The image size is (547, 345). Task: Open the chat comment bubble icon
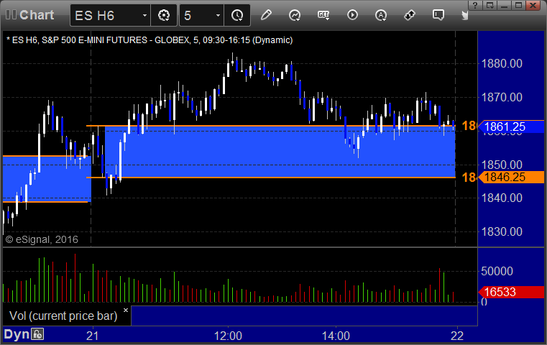pos(438,15)
